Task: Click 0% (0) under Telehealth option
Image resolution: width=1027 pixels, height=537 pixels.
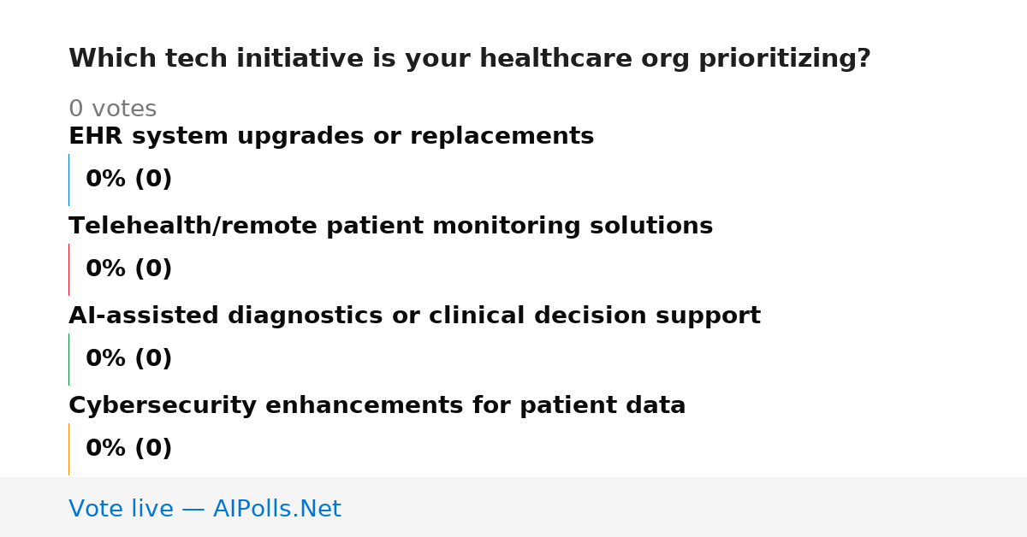Action: pos(129,269)
